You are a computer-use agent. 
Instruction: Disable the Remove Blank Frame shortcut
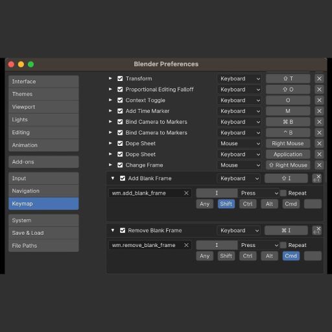tap(123, 230)
